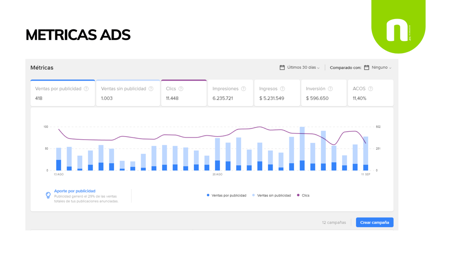Toggle Ventas por publicidad legend series
The height and width of the screenshot is (254, 451).
point(226,195)
